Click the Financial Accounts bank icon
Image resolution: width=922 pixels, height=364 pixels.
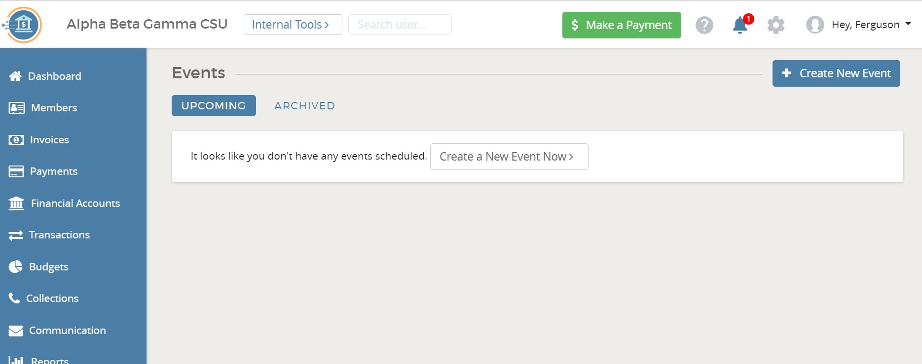click(16, 203)
